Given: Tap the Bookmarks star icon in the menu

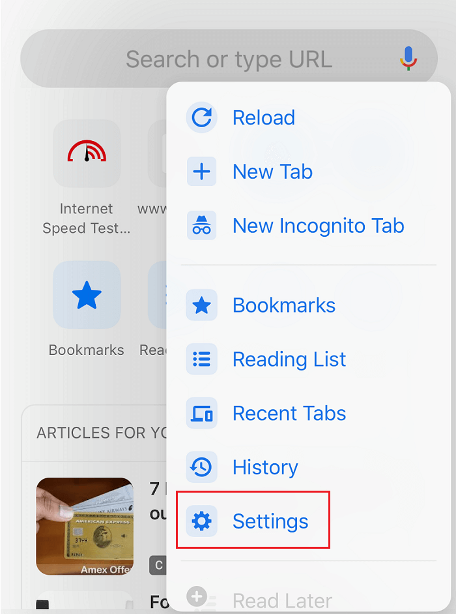Looking at the screenshot, I should tap(201, 305).
